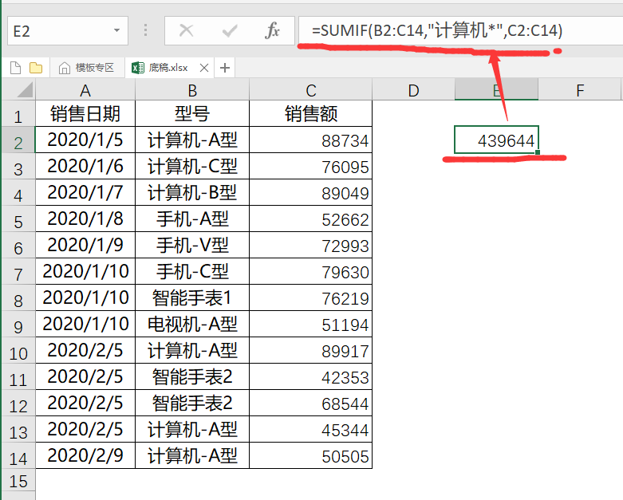Click the confirm checkmark formula icon
Viewport: 623px width, 500px height.
pyautogui.click(x=230, y=30)
